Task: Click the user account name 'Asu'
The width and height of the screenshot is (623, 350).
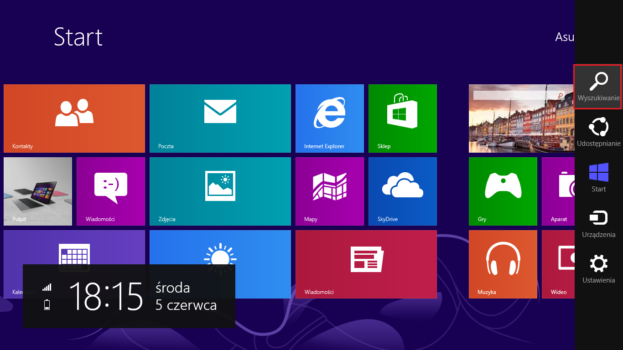Action: [x=565, y=37]
